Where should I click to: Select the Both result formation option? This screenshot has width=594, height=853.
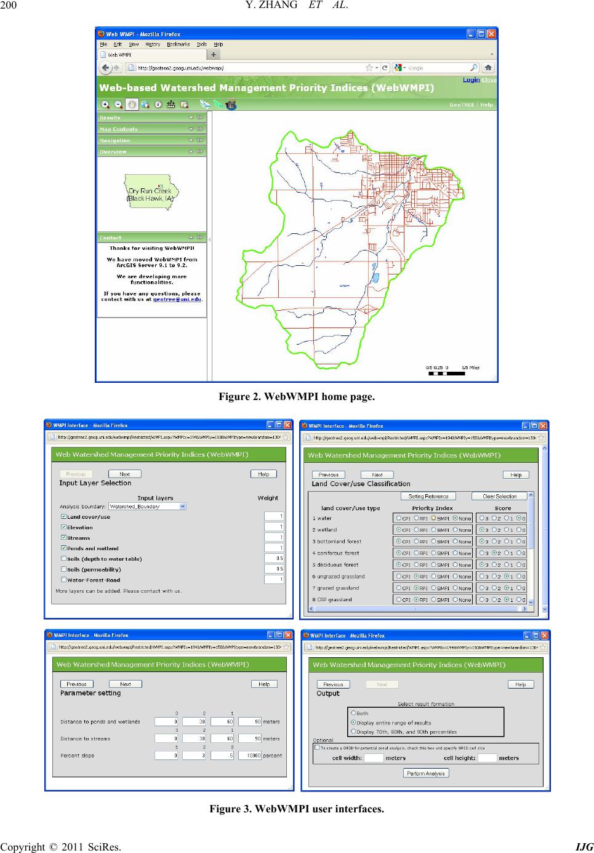(x=353, y=714)
